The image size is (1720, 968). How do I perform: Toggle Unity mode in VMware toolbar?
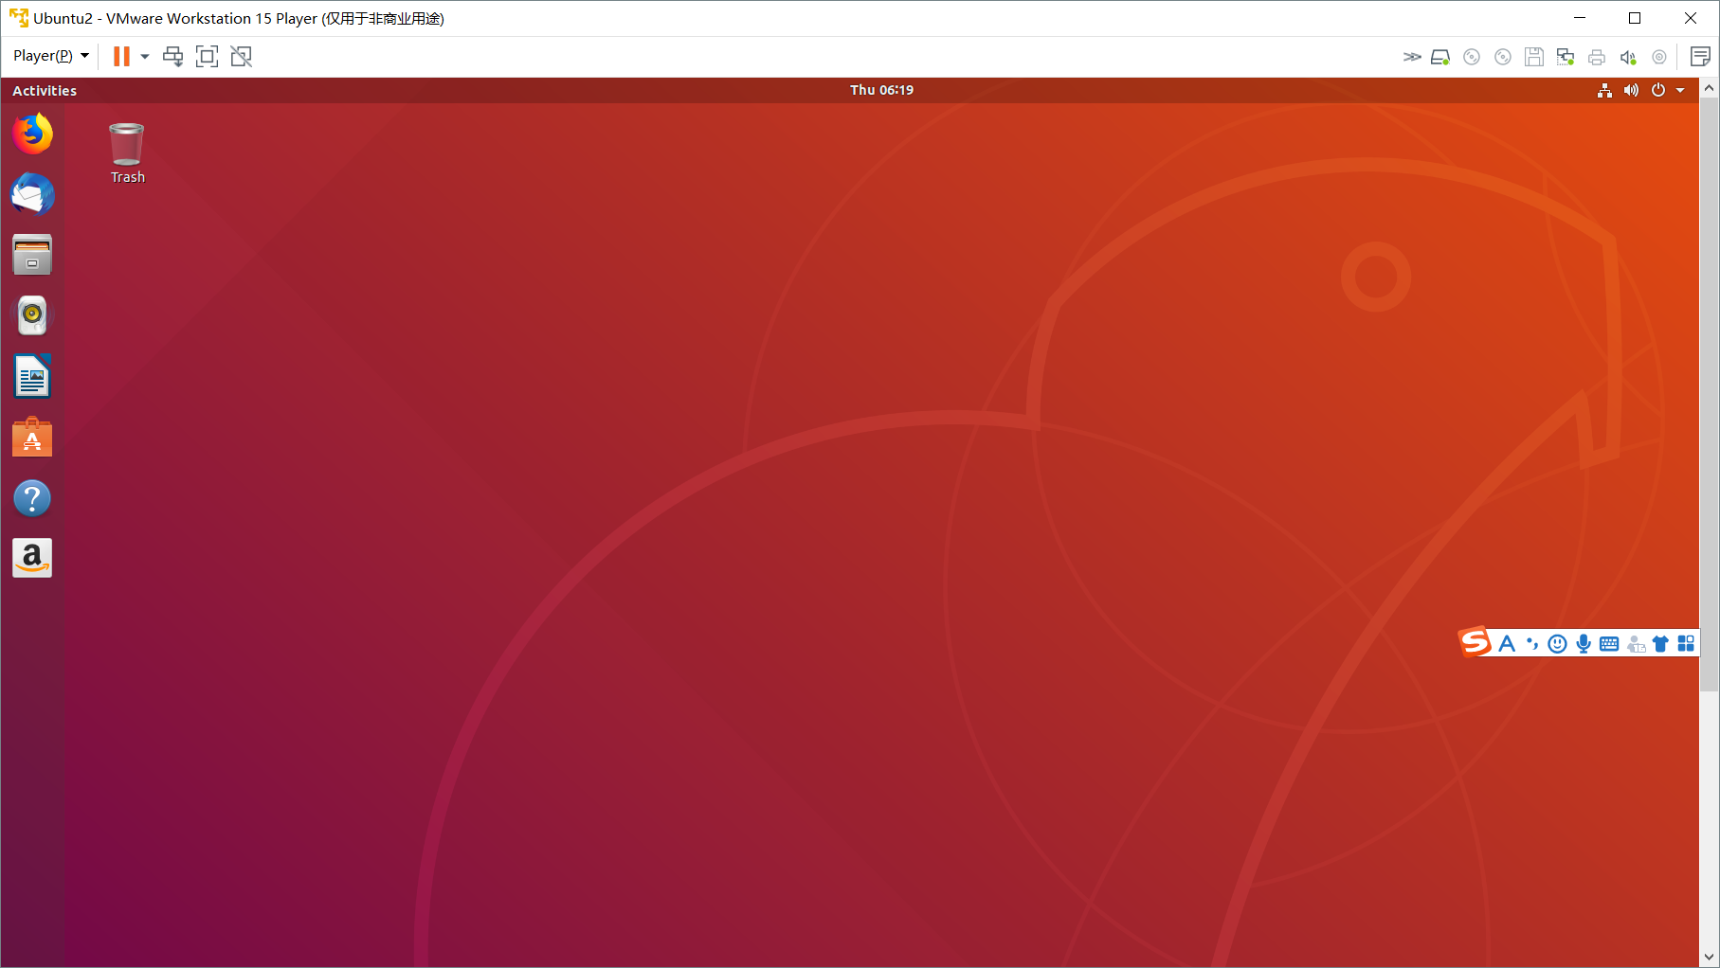click(242, 56)
